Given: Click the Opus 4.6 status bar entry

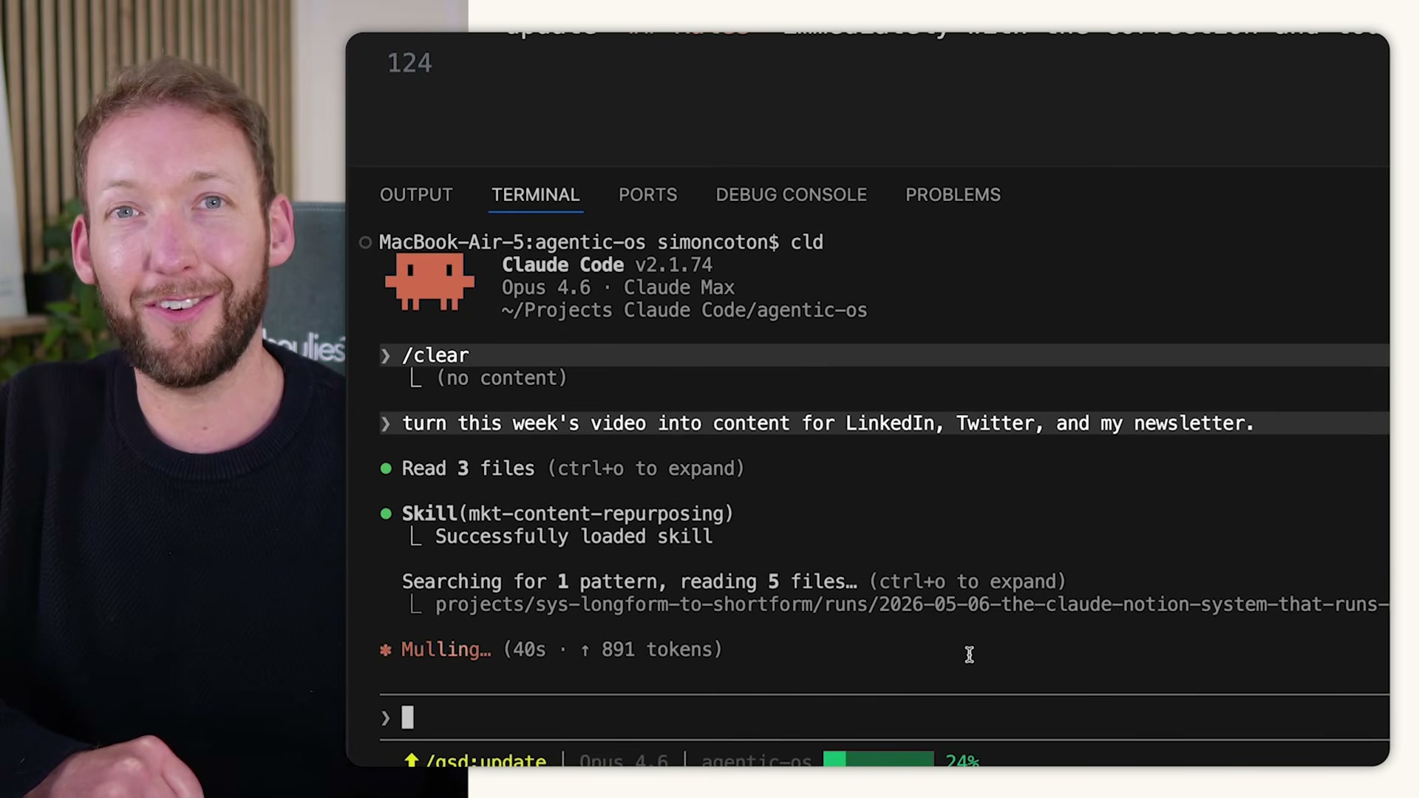Looking at the screenshot, I should point(623,760).
